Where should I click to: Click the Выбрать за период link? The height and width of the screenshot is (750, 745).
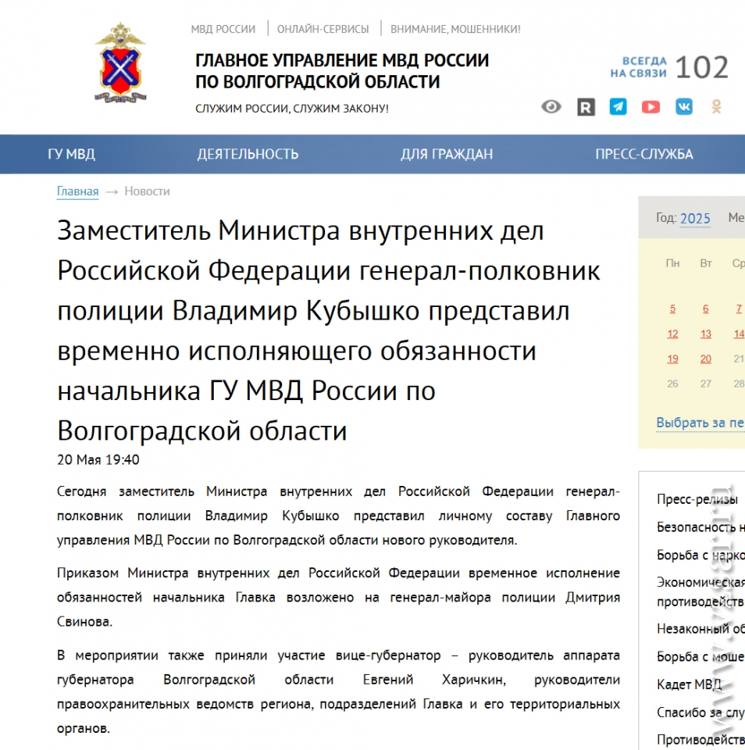point(700,423)
